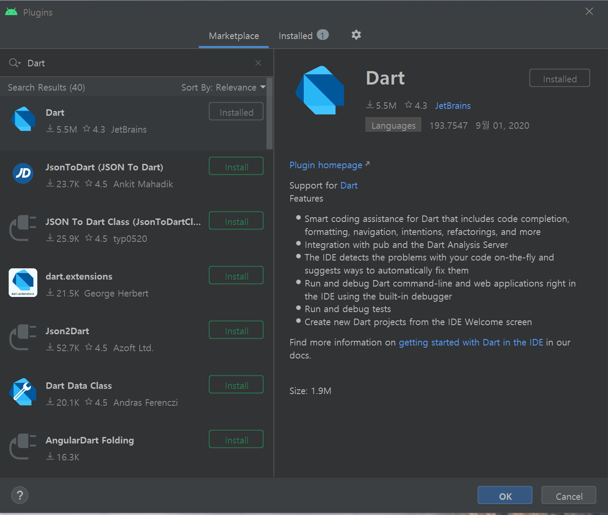Click Installed button in Dart list row
Viewport: 608px width, 515px height.
click(236, 111)
